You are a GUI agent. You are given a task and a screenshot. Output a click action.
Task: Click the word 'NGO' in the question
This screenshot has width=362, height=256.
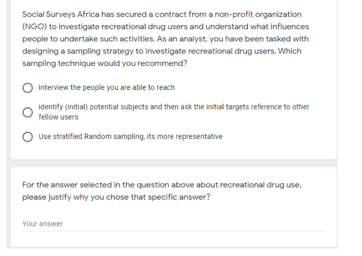pyautogui.click(x=31, y=27)
